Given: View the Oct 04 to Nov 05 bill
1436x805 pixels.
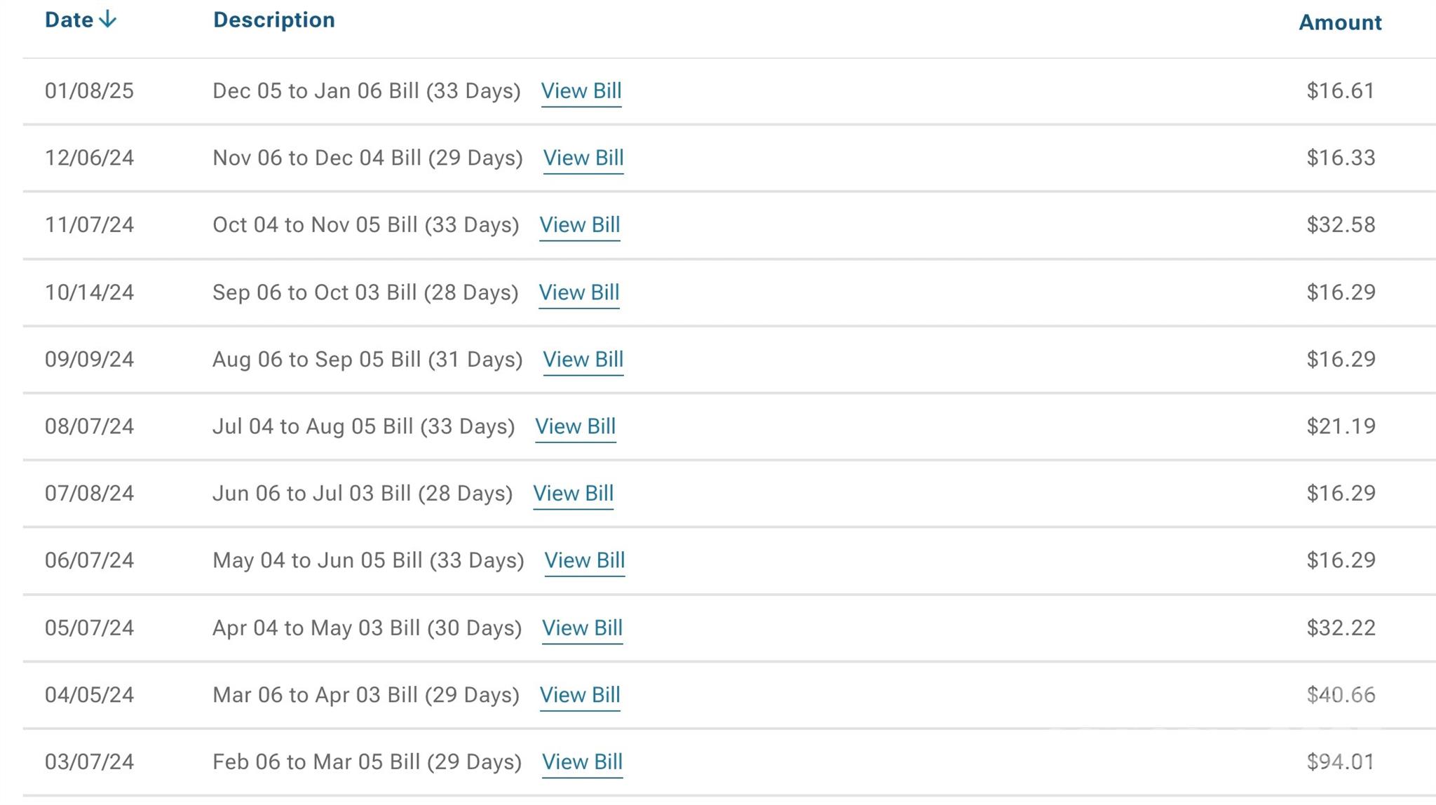Looking at the screenshot, I should [x=579, y=225].
